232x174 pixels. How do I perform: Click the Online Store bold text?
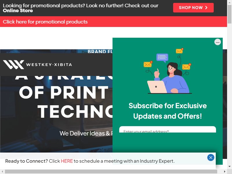18,11
